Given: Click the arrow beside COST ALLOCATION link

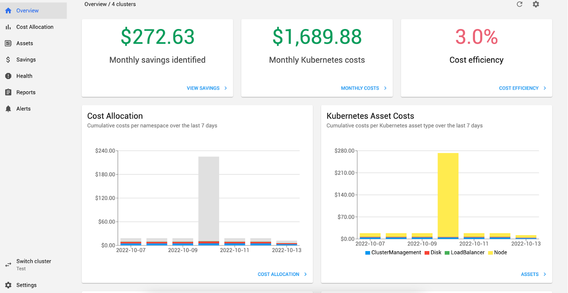Looking at the screenshot, I should point(305,274).
